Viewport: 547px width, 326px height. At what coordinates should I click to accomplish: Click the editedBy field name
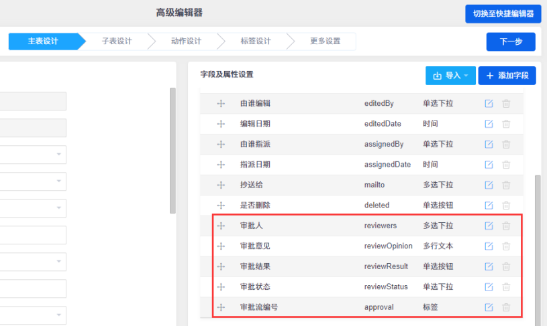coord(379,103)
